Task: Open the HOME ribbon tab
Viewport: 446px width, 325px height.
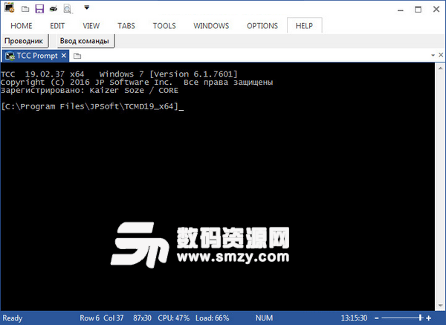Action: (x=22, y=26)
